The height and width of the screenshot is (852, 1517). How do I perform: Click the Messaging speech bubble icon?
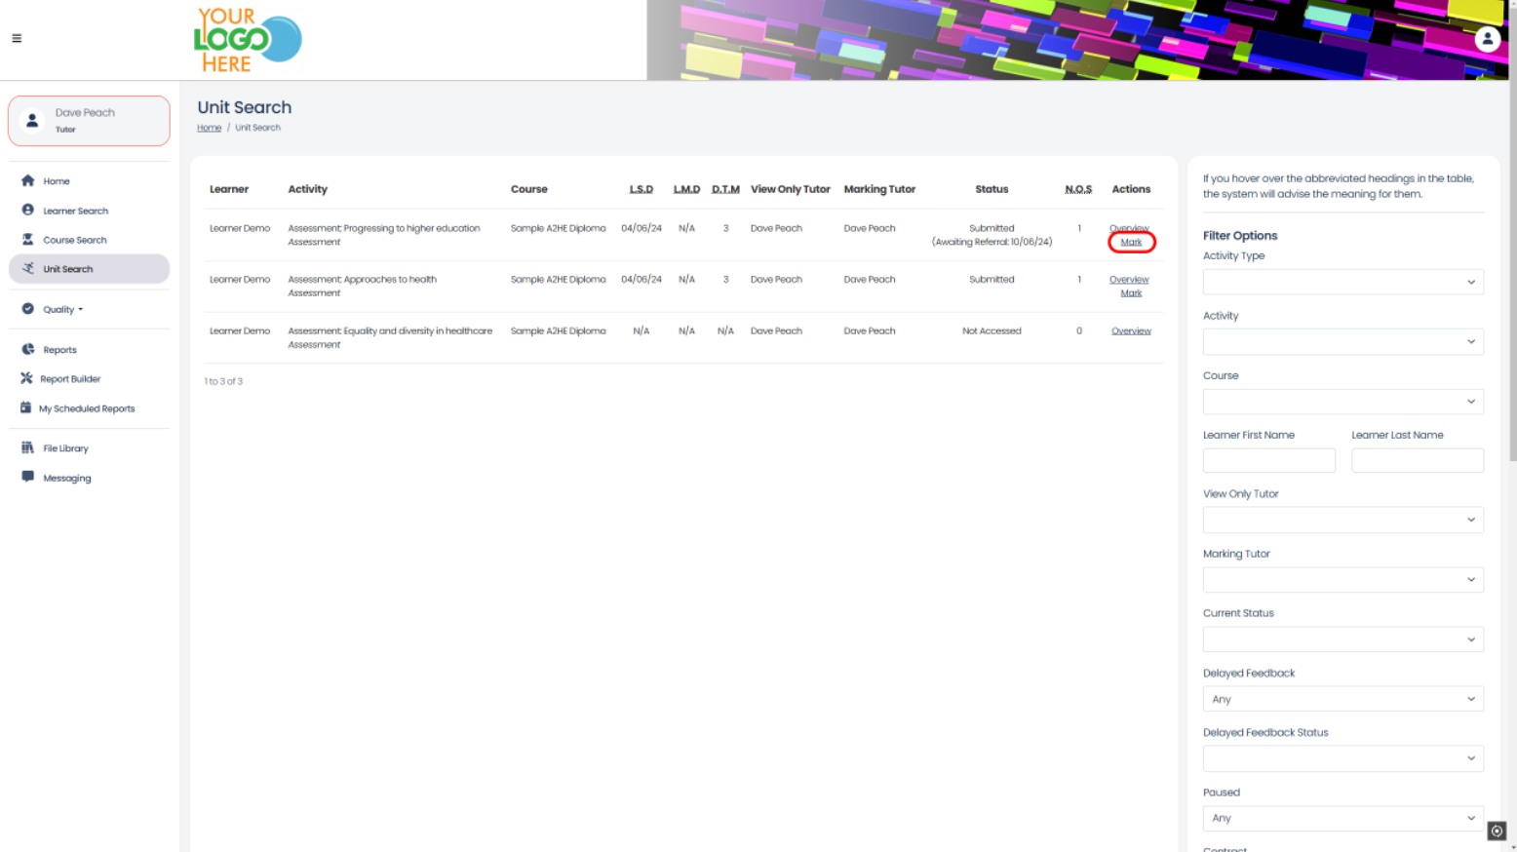27,477
